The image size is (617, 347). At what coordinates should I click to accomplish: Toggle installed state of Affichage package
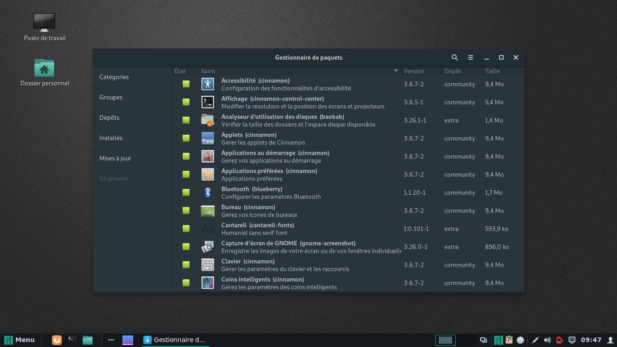186,102
